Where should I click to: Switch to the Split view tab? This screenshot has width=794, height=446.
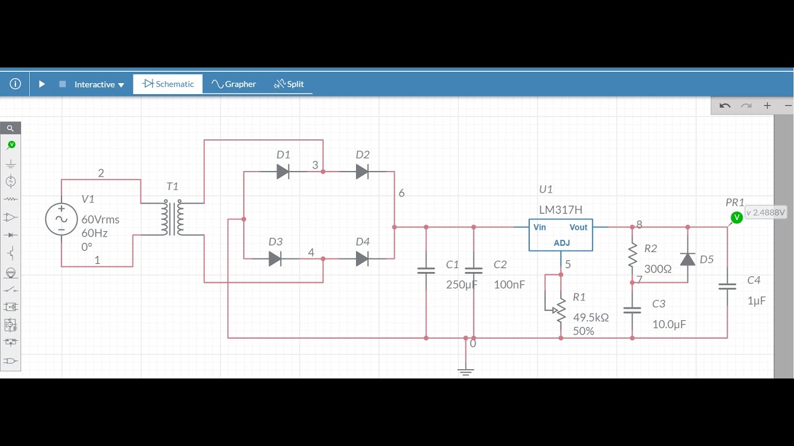click(x=289, y=84)
